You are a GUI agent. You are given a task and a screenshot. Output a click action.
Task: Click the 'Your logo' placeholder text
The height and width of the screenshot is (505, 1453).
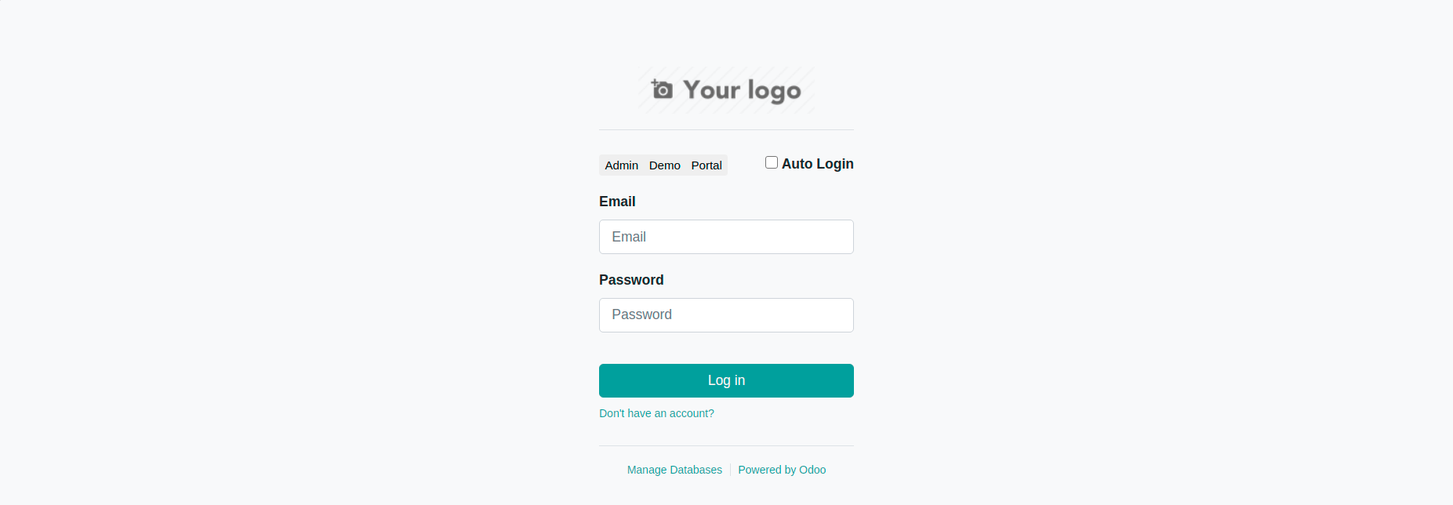point(742,91)
